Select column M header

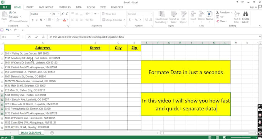pos(236,43)
